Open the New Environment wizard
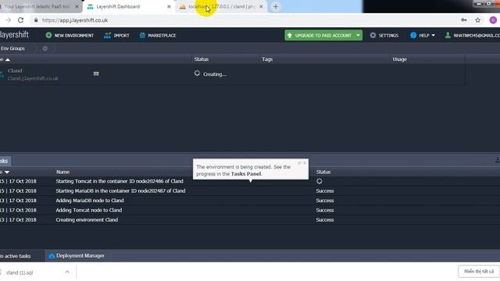This screenshot has height=281, width=500. point(70,35)
